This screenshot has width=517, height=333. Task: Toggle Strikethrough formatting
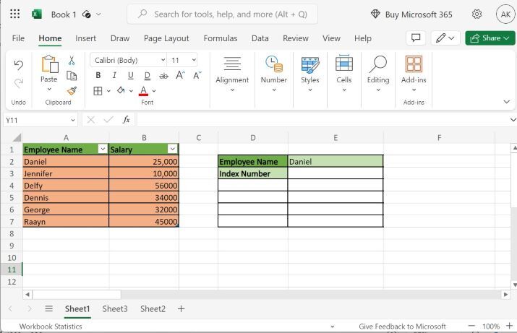coord(163,76)
